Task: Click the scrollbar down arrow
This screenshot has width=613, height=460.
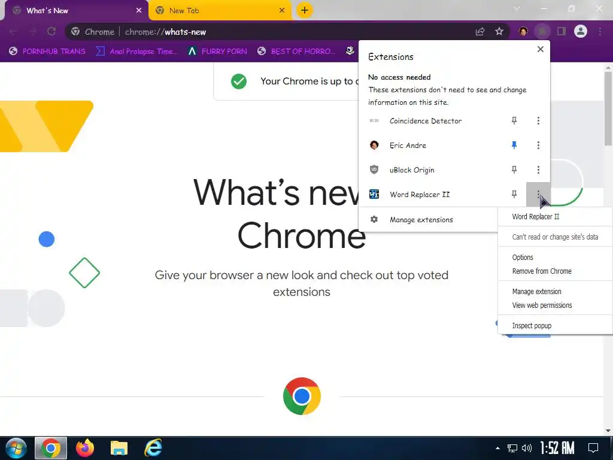Action: click(608, 431)
